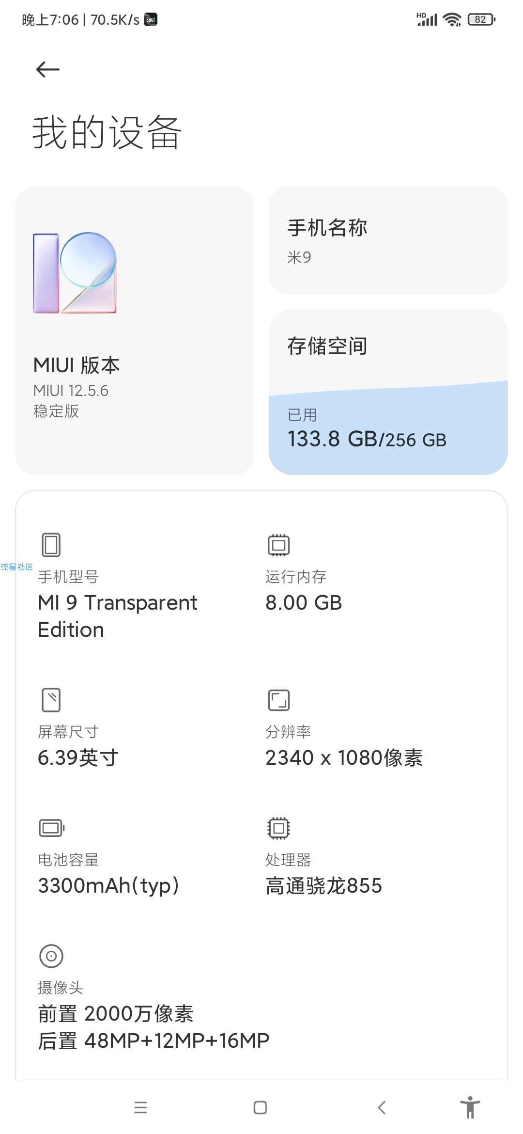Tap the used storage 133.8 GB bar
This screenshot has height=1134, width=523.
(388, 429)
